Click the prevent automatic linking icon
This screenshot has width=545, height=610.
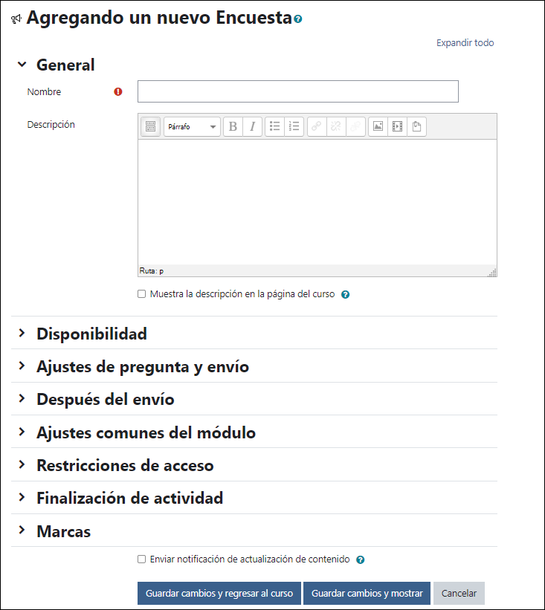click(355, 126)
